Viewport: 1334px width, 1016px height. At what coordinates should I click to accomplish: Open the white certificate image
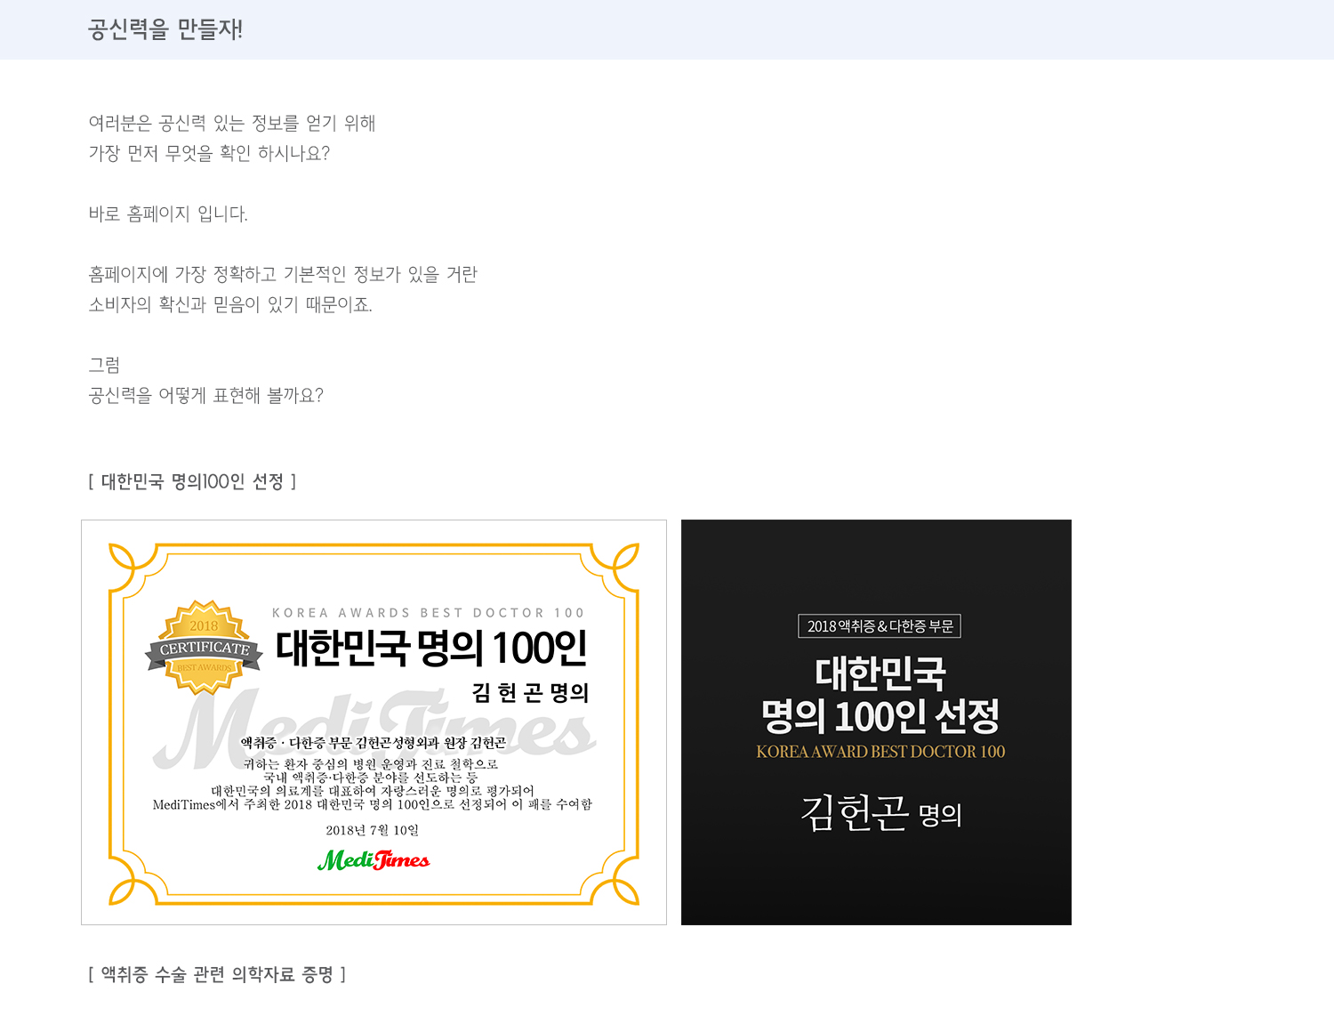tap(374, 722)
